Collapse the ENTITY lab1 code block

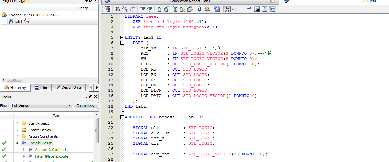122,38
